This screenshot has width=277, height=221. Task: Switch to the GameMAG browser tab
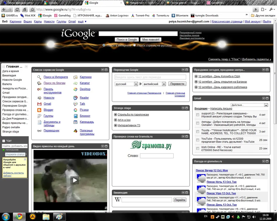click(217, 3)
